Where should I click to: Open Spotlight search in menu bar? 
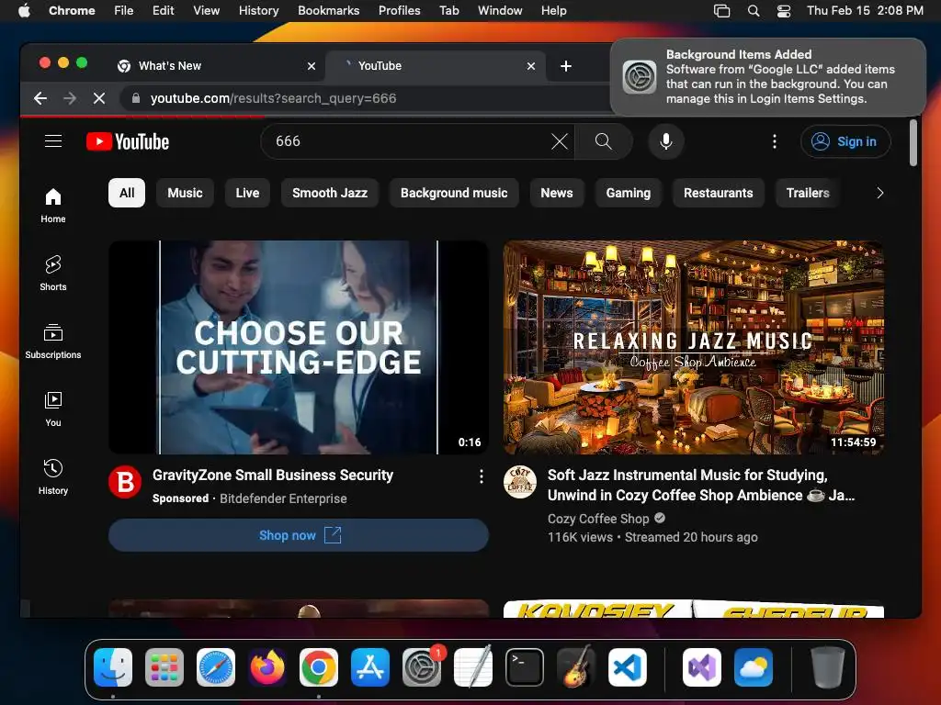click(754, 11)
